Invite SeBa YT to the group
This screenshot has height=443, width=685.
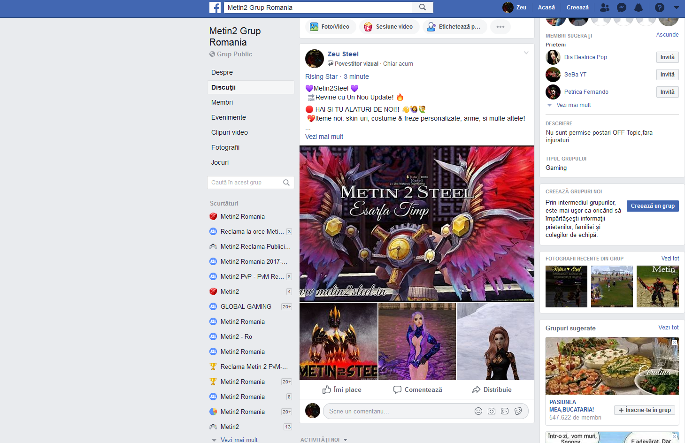coord(667,75)
